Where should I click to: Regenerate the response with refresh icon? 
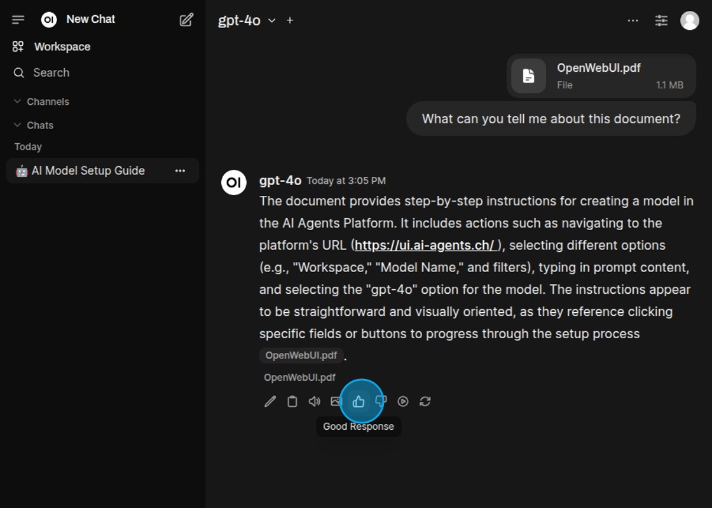coord(425,401)
